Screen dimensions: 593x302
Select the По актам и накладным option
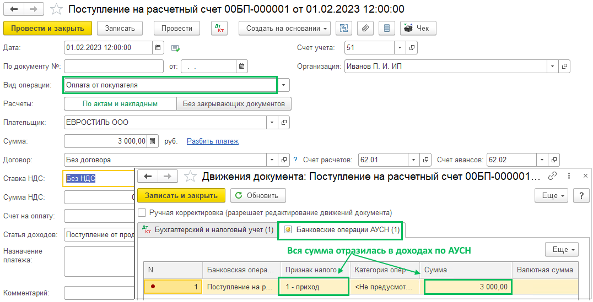pos(120,103)
